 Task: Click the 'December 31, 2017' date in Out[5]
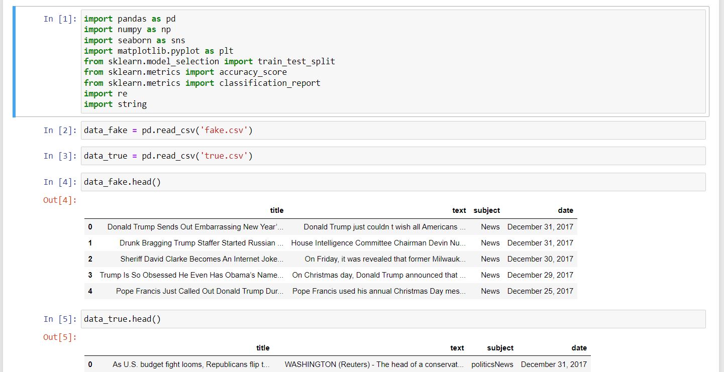pos(554,364)
